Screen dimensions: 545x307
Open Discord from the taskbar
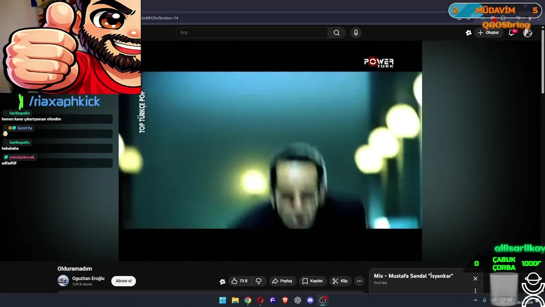pyautogui.click(x=310, y=300)
